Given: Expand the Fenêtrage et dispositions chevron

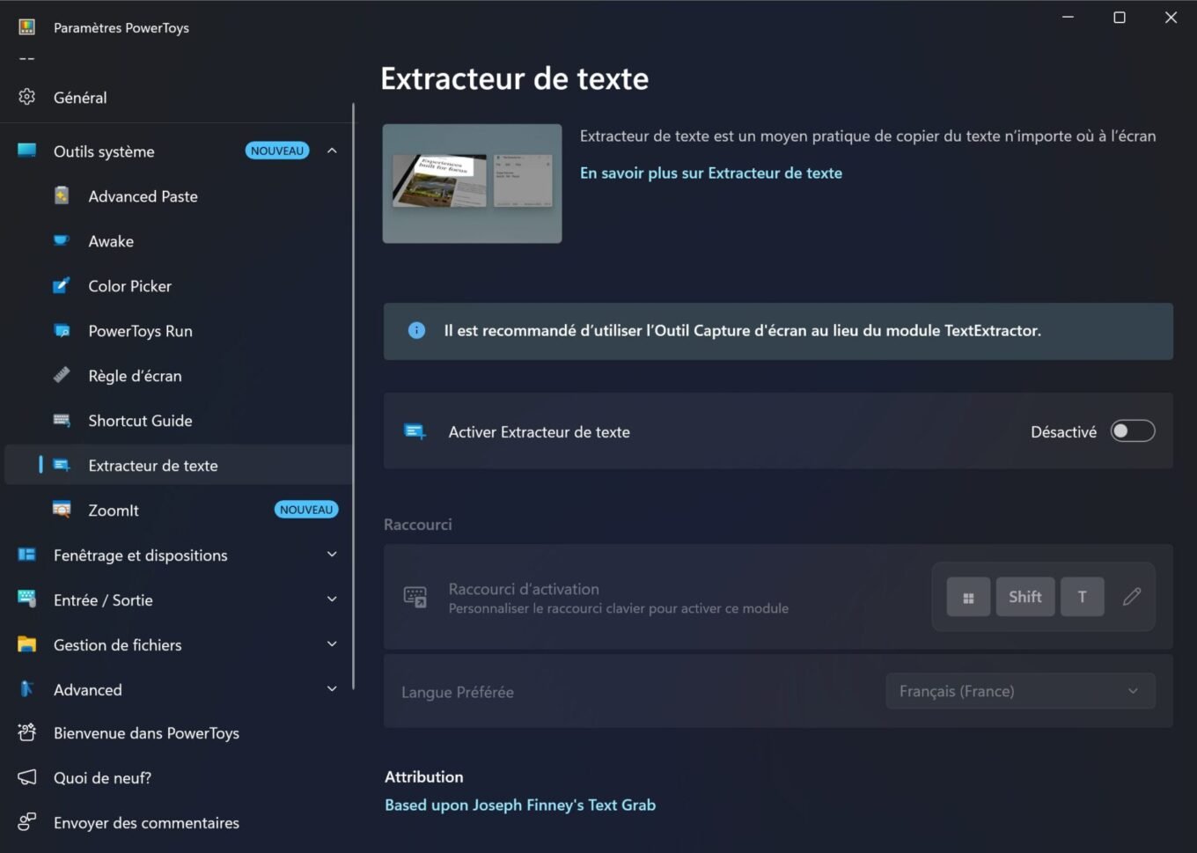Looking at the screenshot, I should [332, 555].
